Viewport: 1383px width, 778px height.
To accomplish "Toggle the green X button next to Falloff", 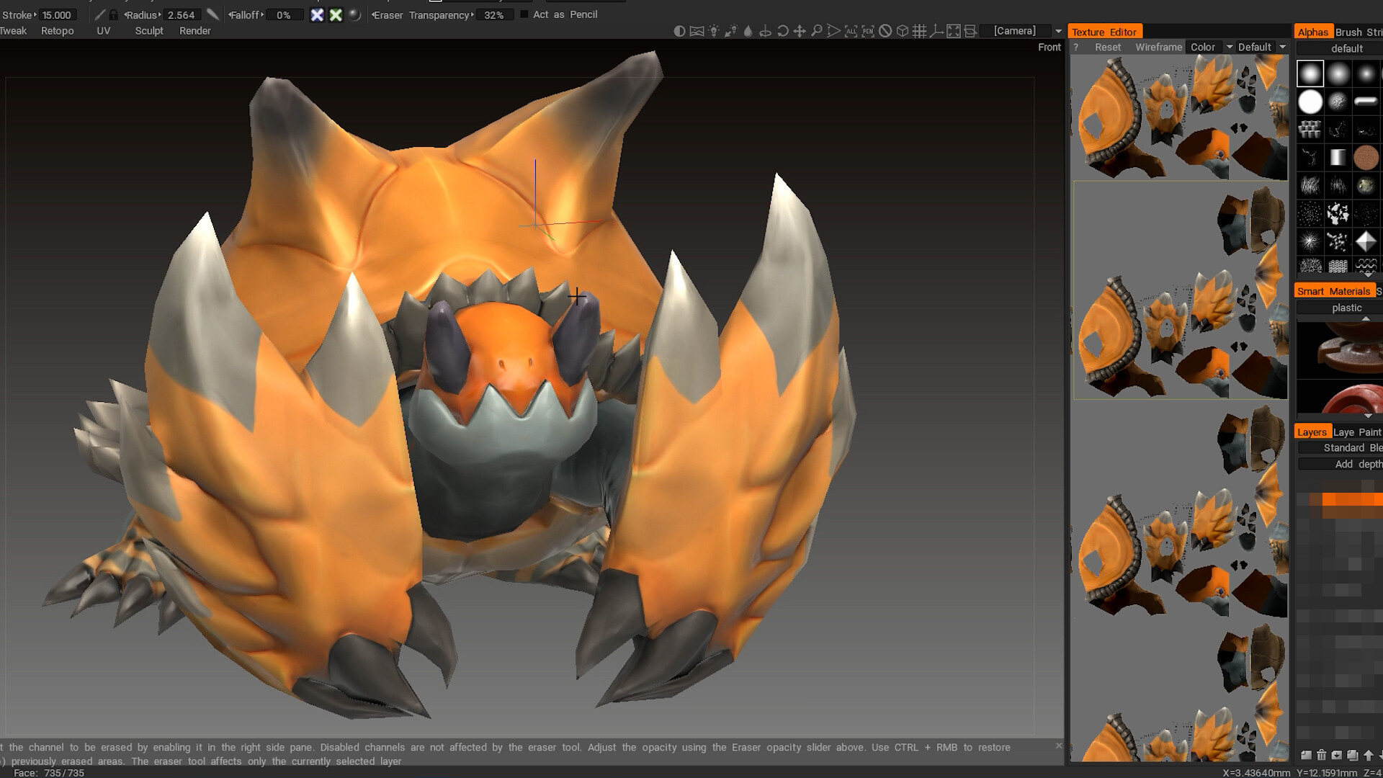I will pos(336,15).
